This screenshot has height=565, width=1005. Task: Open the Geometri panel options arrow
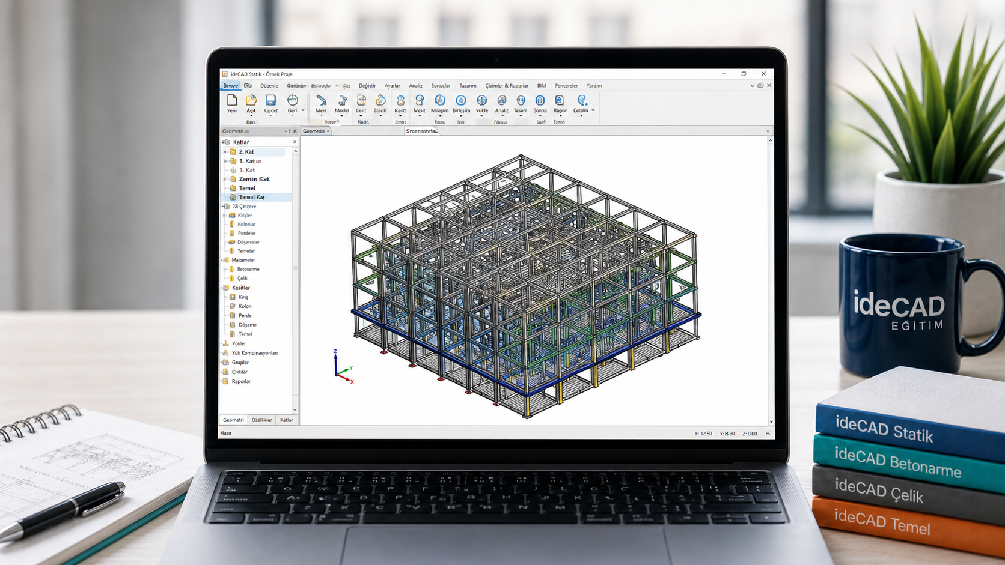[x=286, y=131]
